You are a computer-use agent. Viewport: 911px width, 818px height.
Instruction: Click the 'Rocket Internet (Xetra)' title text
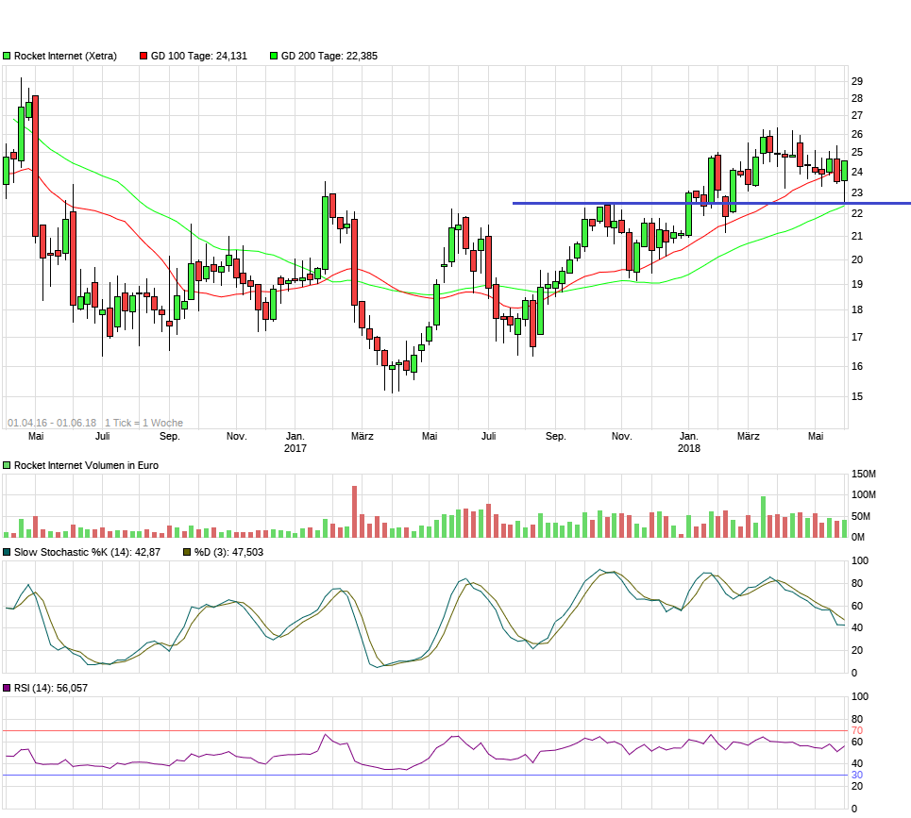[x=65, y=56]
